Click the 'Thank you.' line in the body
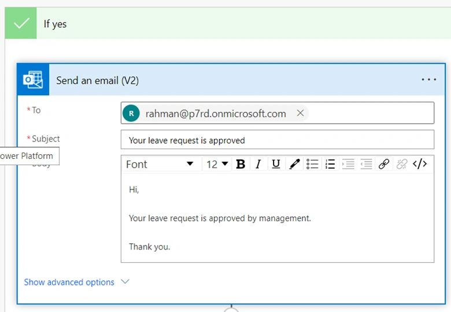The width and height of the screenshot is (451, 312). tap(150, 247)
